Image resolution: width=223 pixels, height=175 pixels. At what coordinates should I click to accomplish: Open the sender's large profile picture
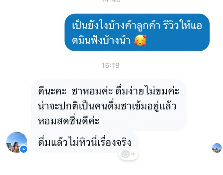pyautogui.click(x=17, y=142)
